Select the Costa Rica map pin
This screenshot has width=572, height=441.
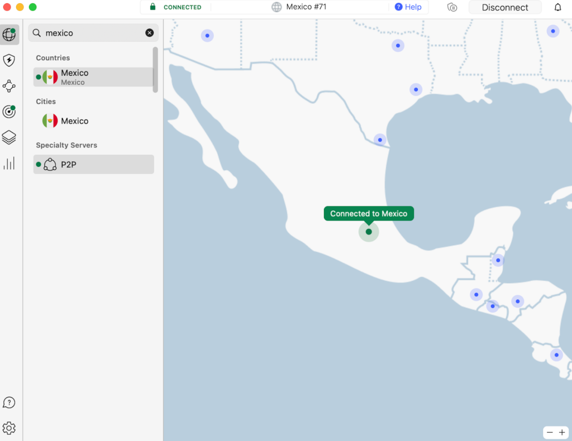pyautogui.click(x=556, y=355)
